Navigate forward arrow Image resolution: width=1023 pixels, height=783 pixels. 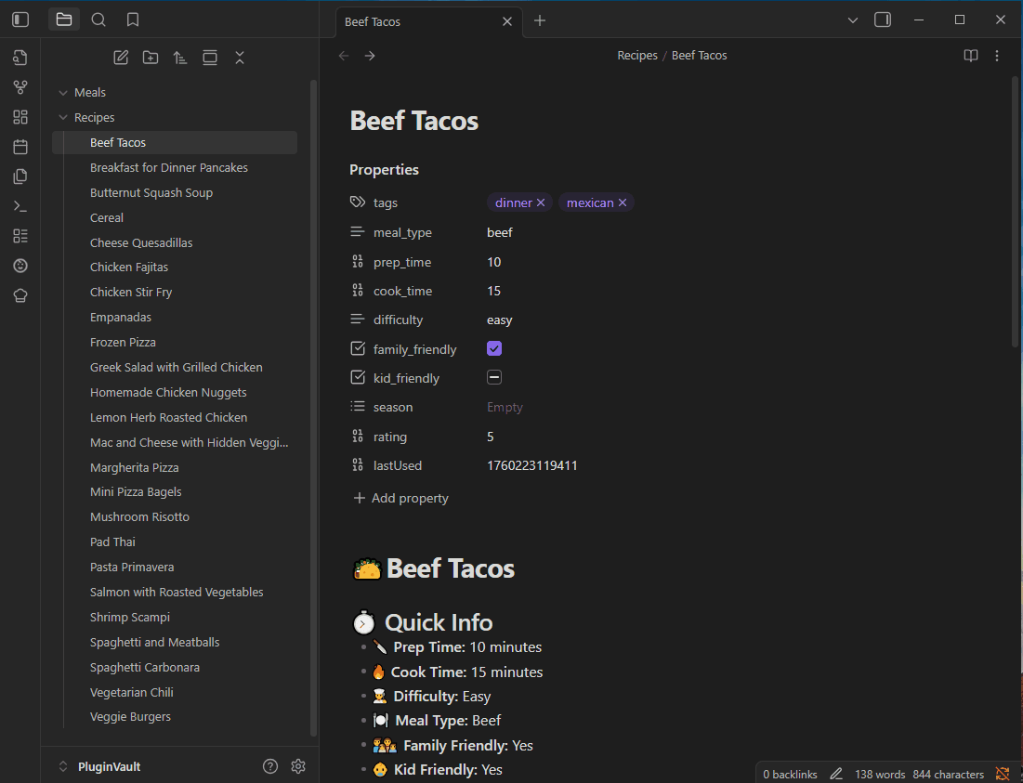click(x=370, y=56)
